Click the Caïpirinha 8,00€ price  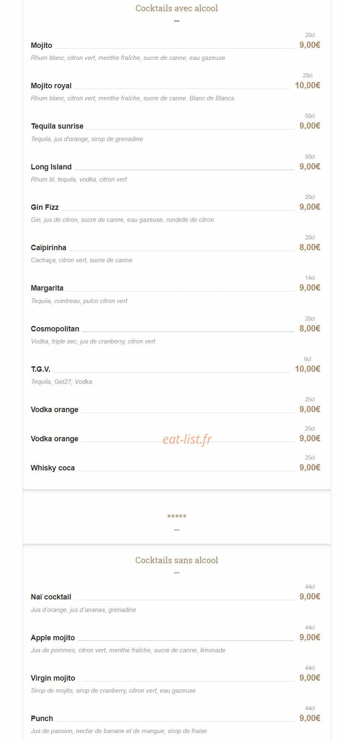pyautogui.click(x=310, y=247)
